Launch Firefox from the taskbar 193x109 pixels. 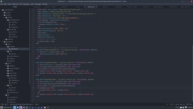coord(24,107)
